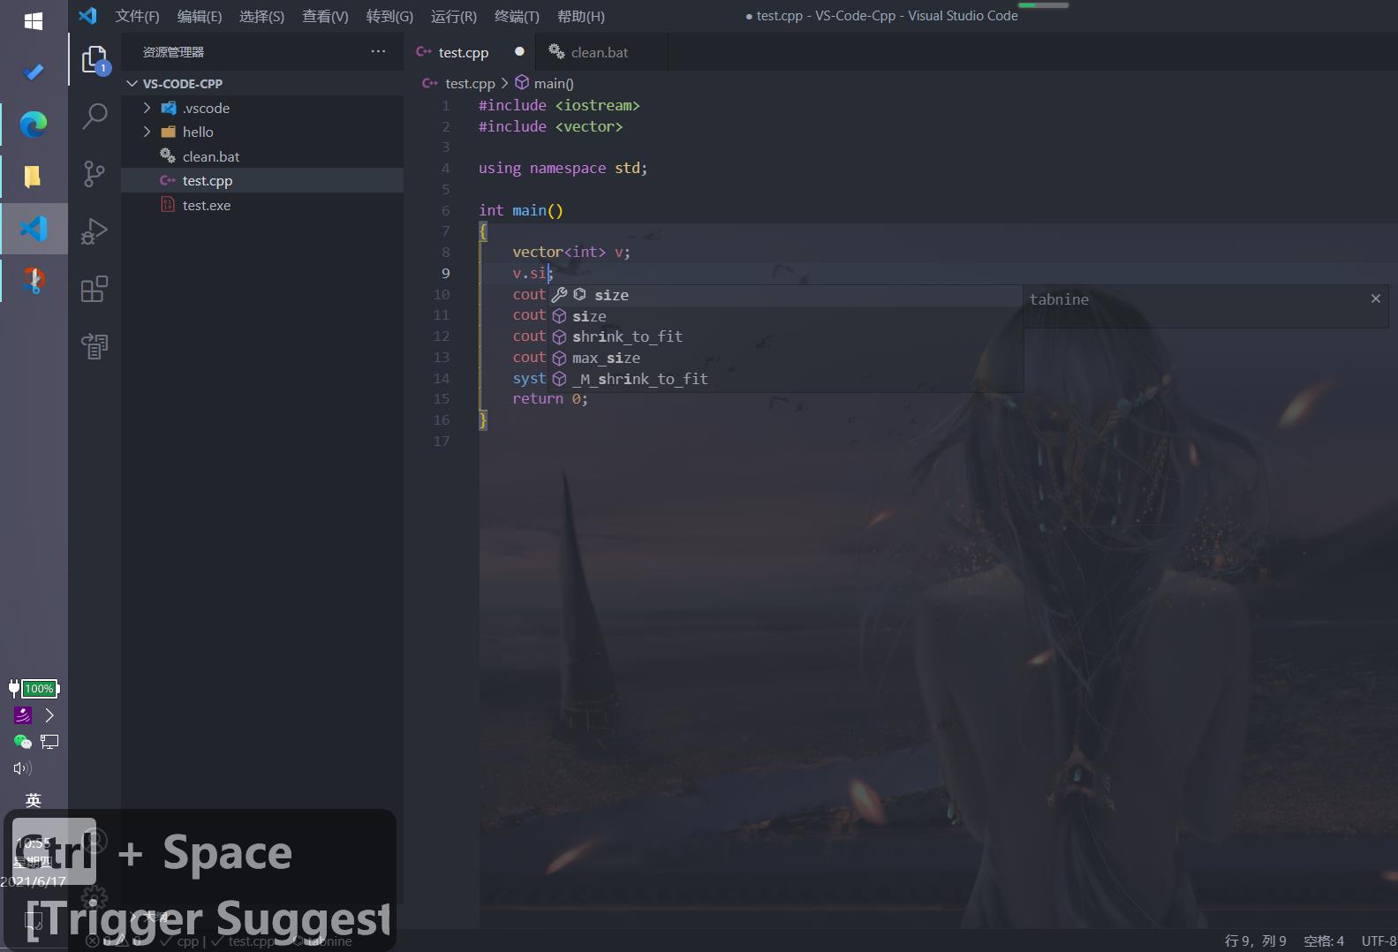Pick the second size method suggestion
The height and width of the screenshot is (952, 1398).
[785, 316]
